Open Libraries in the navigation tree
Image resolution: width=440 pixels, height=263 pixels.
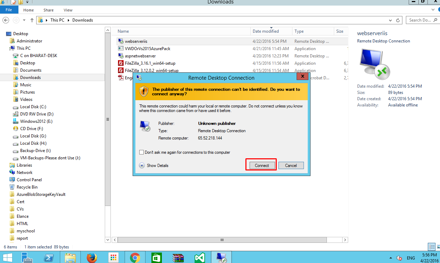24,165
